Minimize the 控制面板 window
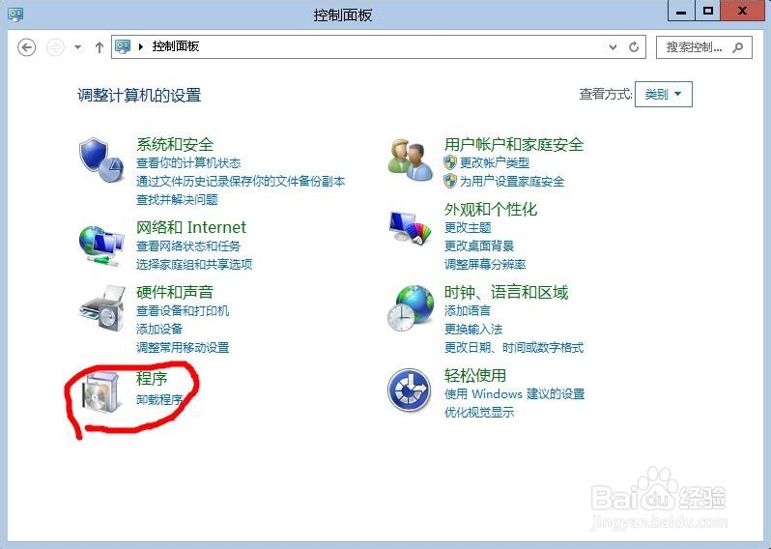771x549 pixels. 681,11
